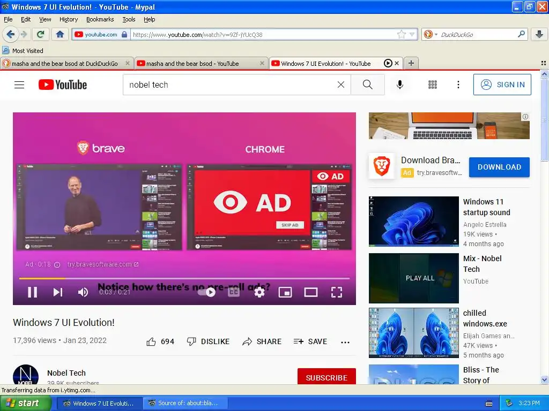Open the browser home page icon

click(x=60, y=34)
